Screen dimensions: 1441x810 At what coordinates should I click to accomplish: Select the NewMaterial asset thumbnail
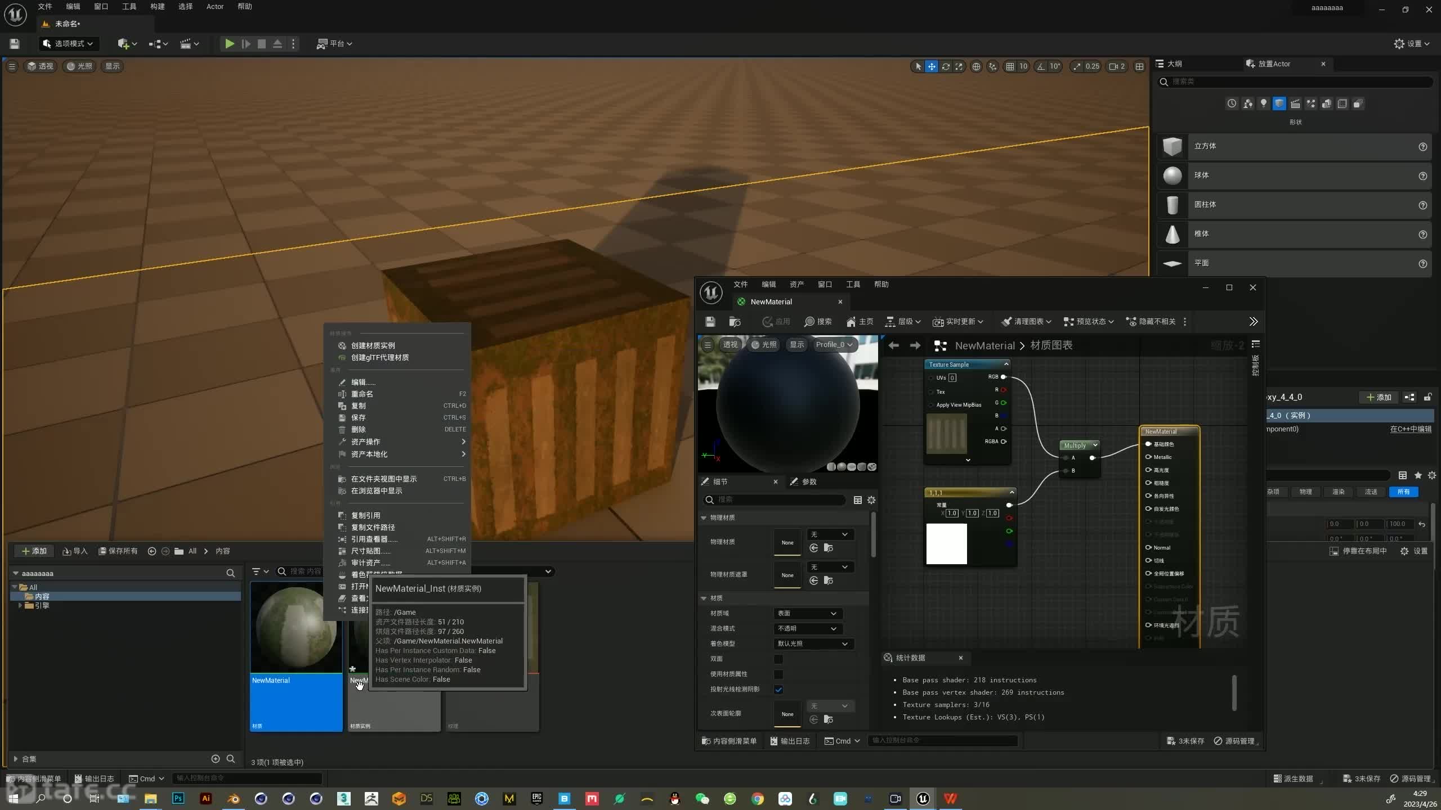click(296, 627)
